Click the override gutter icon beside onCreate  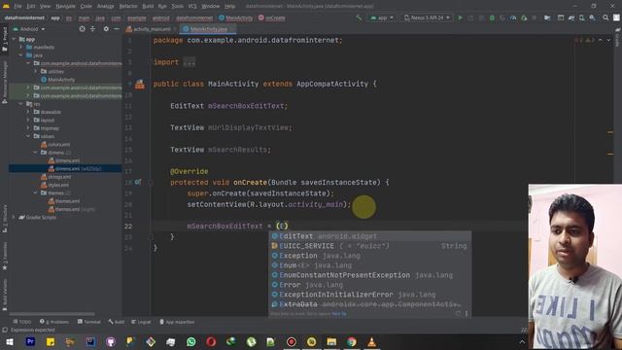pyautogui.click(x=138, y=182)
